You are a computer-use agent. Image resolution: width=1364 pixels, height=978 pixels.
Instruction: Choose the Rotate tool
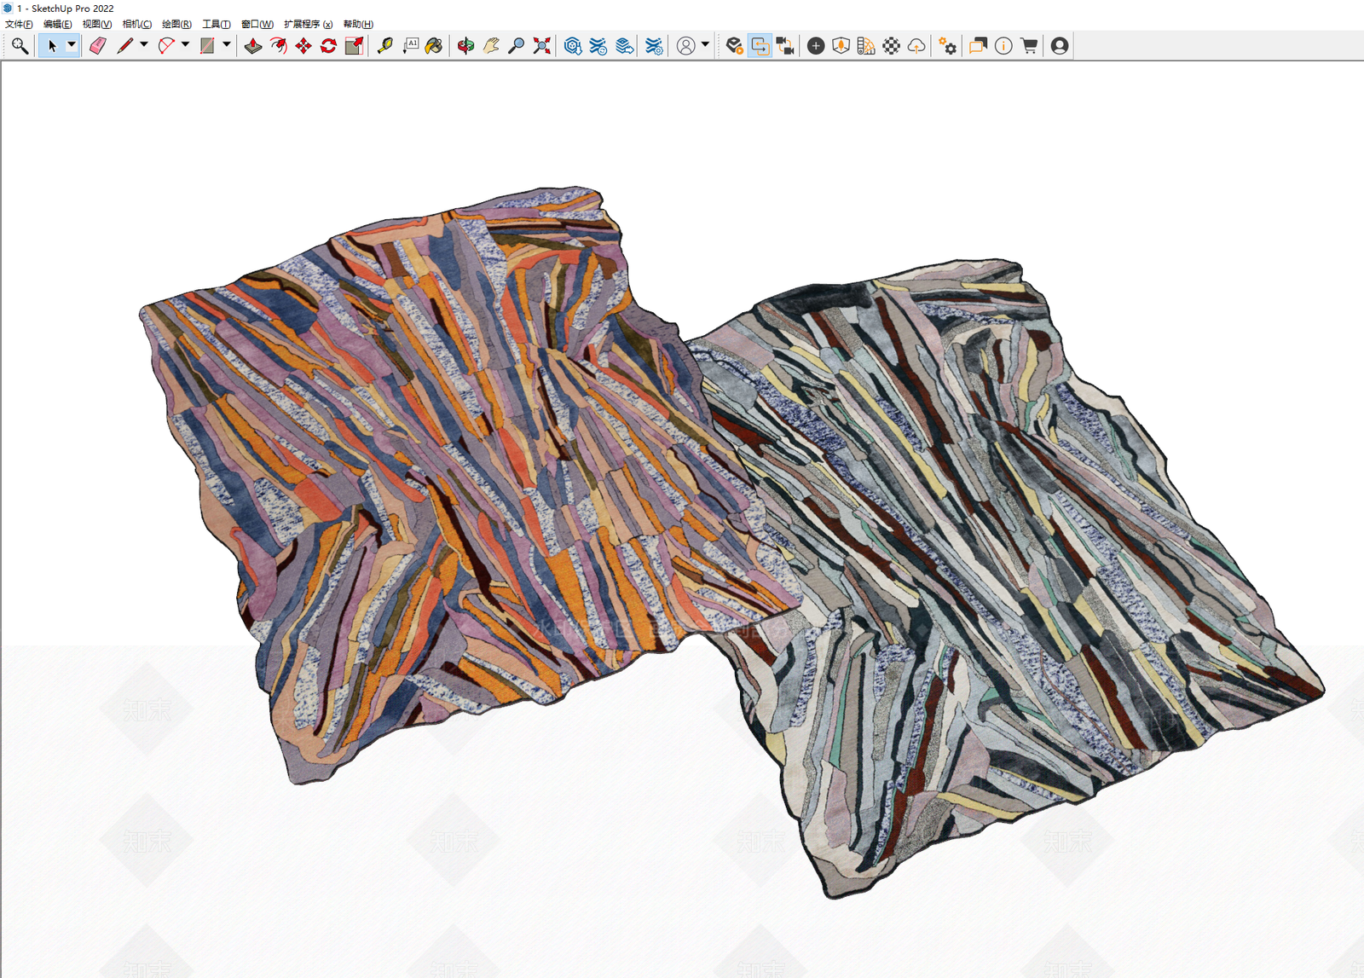[328, 46]
